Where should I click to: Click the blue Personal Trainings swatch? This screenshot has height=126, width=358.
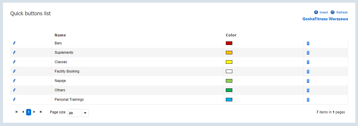click(x=229, y=100)
